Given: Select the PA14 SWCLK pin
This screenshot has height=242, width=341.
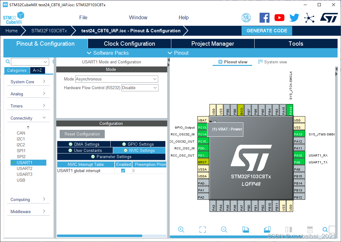Looking at the screenshot, I should (x=290, y=110).
